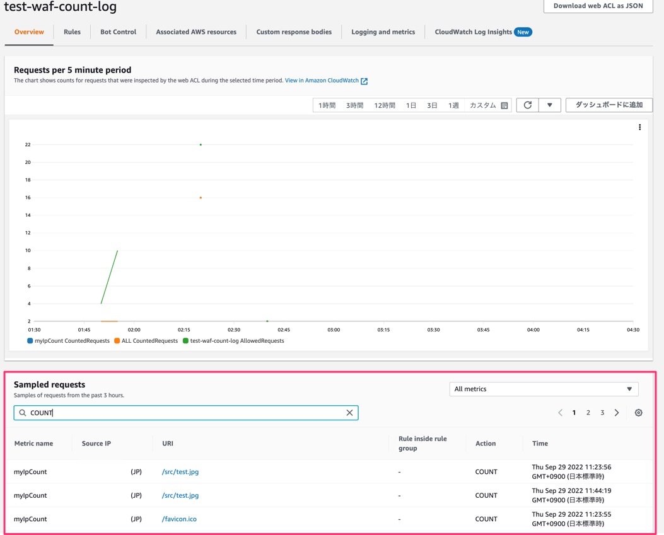The image size is (664, 535).
Task: Select pagination page 2
Action: [588, 412]
